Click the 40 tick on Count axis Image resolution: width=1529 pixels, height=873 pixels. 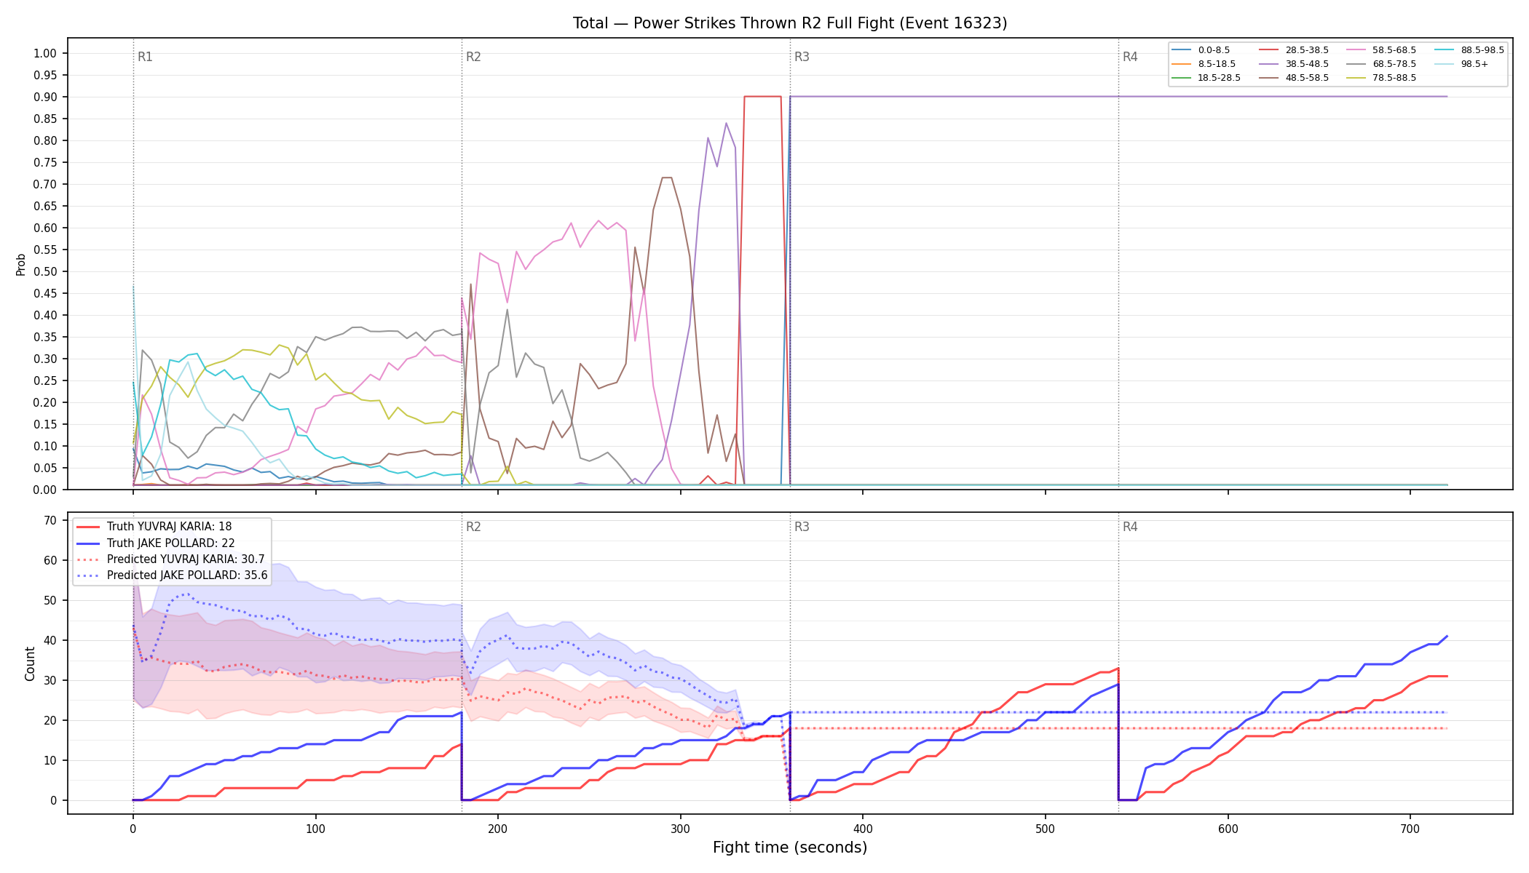coord(50,640)
